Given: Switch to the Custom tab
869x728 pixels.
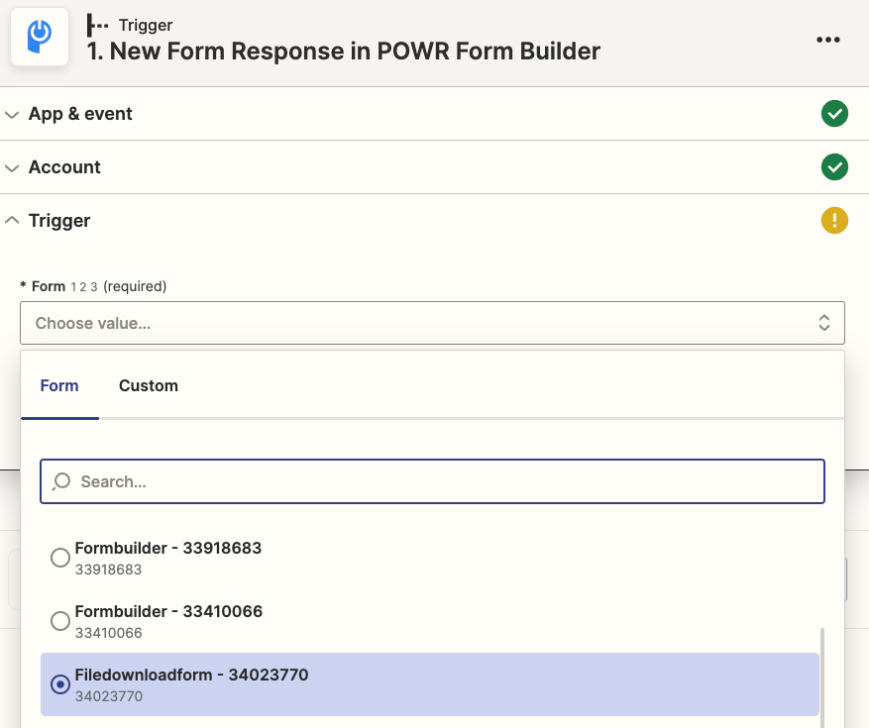Looking at the screenshot, I should (149, 385).
